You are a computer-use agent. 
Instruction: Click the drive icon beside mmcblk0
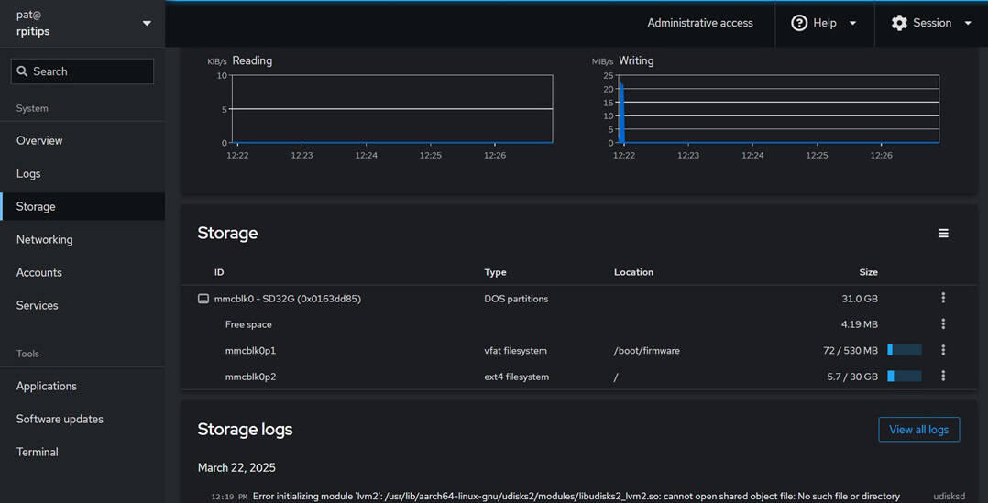203,299
